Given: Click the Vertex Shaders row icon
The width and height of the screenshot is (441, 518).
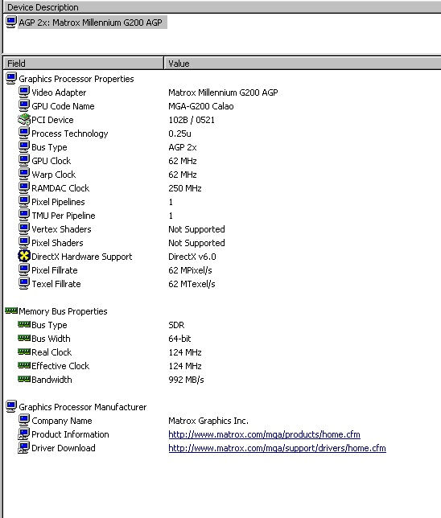Looking at the screenshot, I should [24, 229].
